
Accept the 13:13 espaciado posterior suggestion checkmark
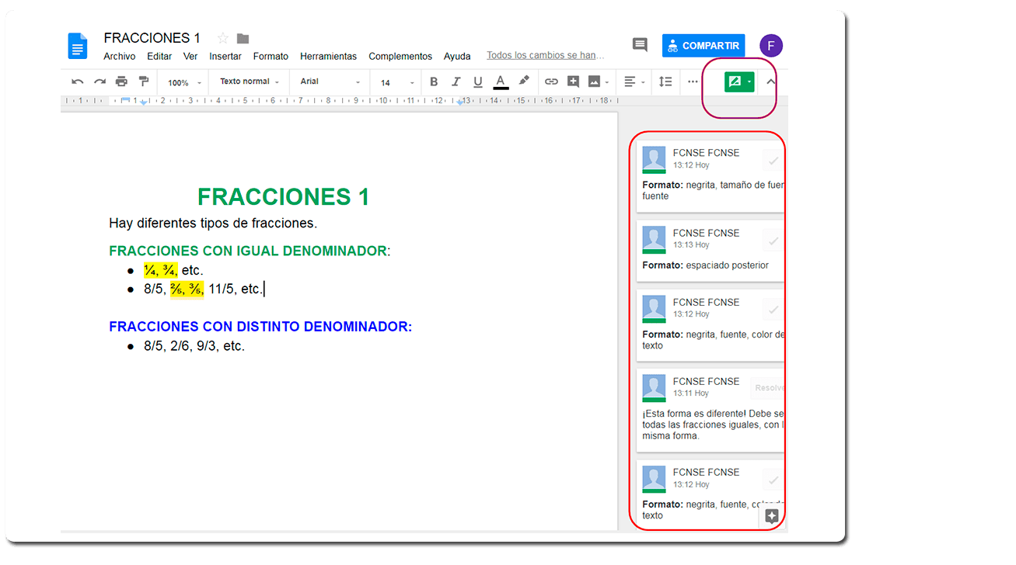point(773,241)
